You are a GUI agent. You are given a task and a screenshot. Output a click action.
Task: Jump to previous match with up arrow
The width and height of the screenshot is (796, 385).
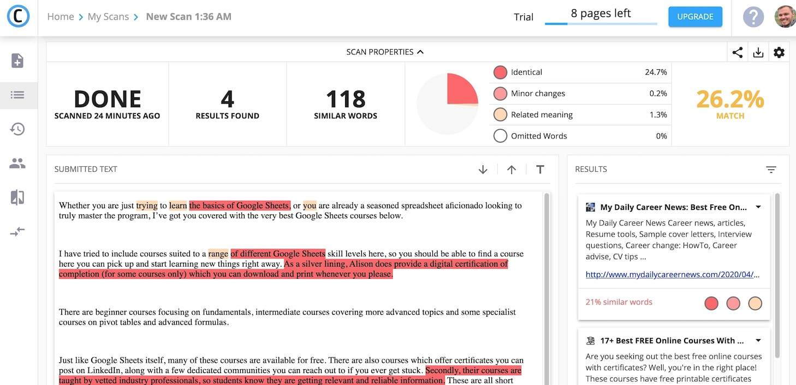pos(512,170)
